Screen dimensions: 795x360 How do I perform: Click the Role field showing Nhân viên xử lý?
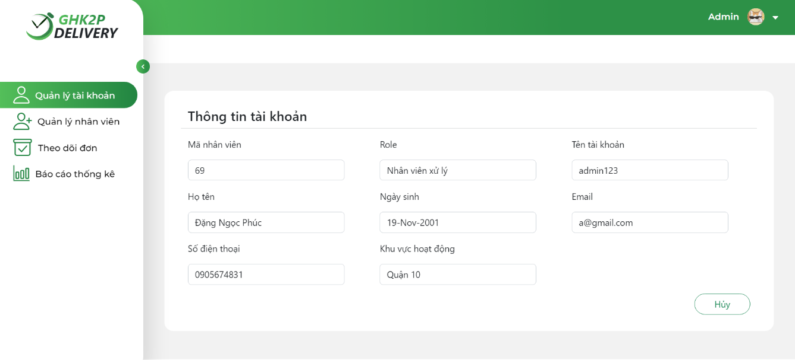458,170
